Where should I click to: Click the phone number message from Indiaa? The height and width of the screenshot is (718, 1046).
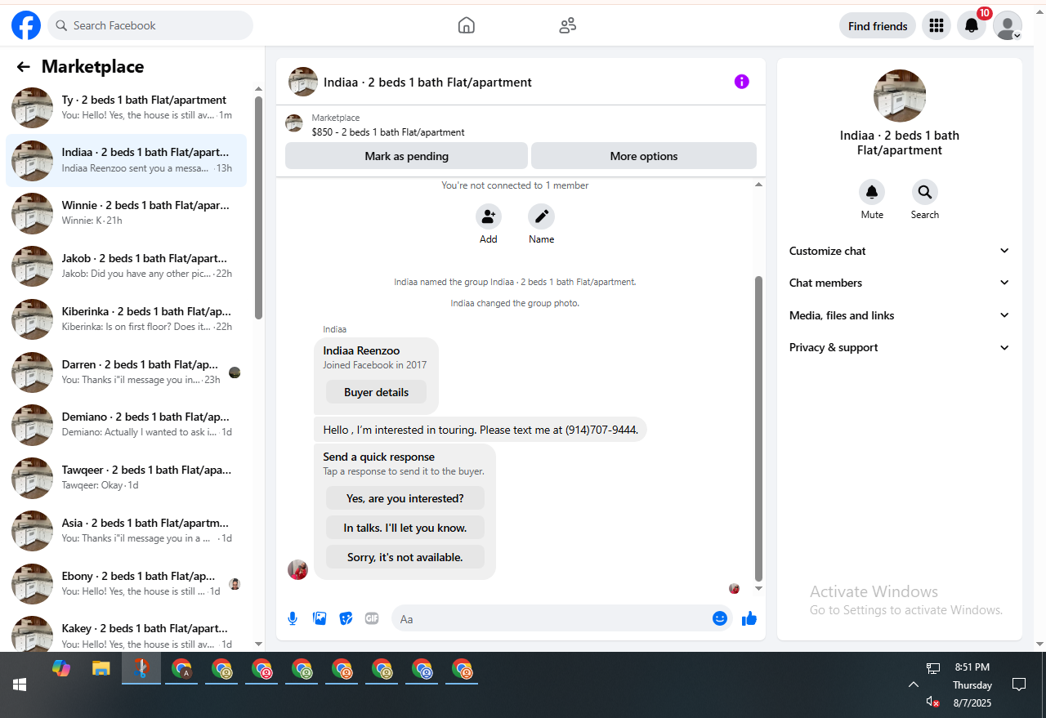pyautogui.click(x=481, y=430)
